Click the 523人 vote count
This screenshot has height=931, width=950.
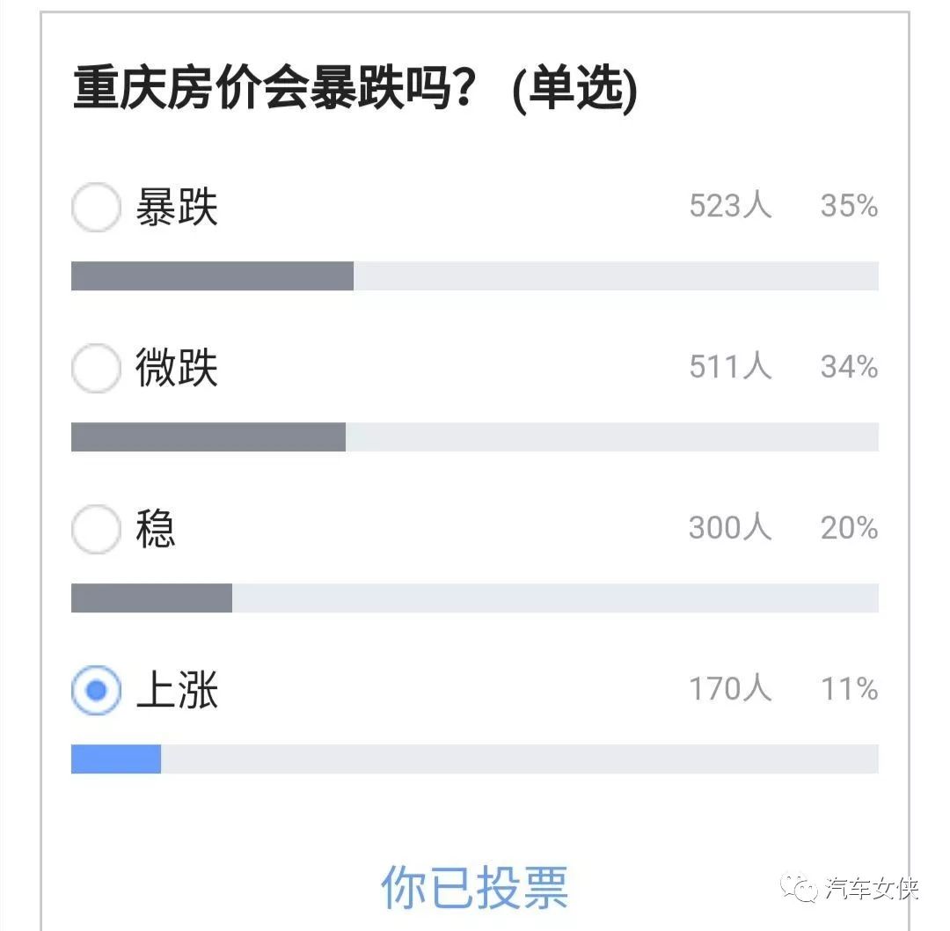pyautogui.click(x=731, y=206)
